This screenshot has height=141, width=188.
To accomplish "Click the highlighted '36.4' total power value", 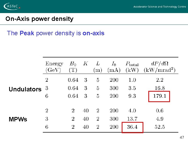I will coord(132,127).
